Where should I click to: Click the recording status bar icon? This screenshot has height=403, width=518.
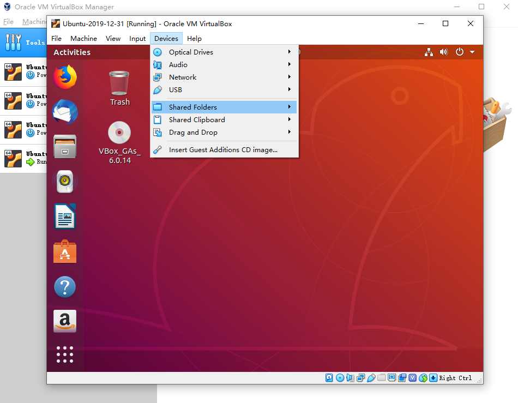pos(402,378)
